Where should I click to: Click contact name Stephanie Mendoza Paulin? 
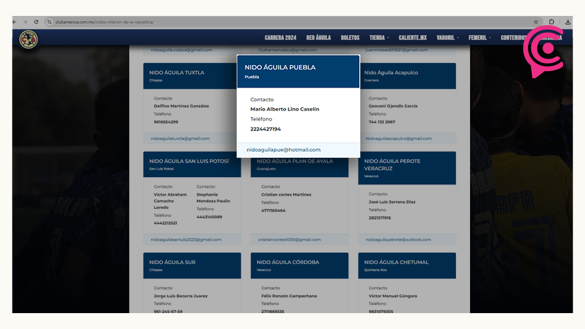pyautogui.click(x=213, y=198)
